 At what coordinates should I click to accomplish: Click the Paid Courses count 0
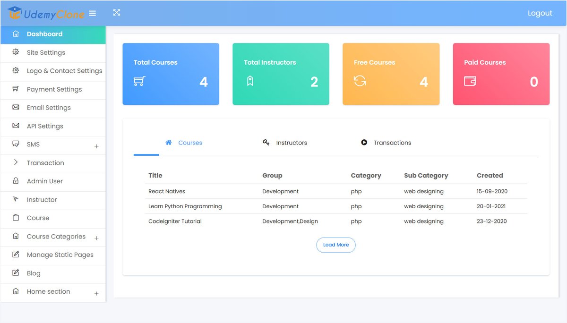[x=534, y=82]
